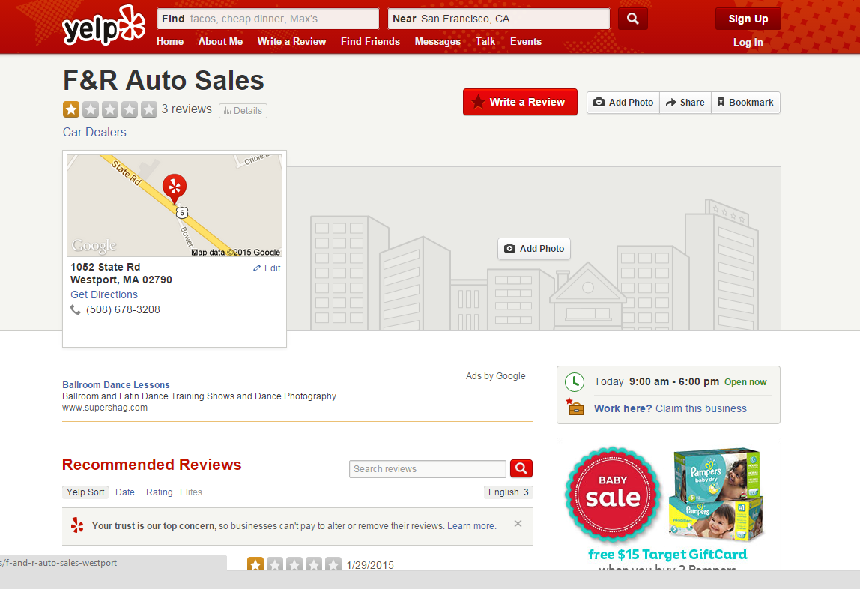
Task: Click the magnifying glass search button in header
Action: pyautogui.click(x=633, y=19)
